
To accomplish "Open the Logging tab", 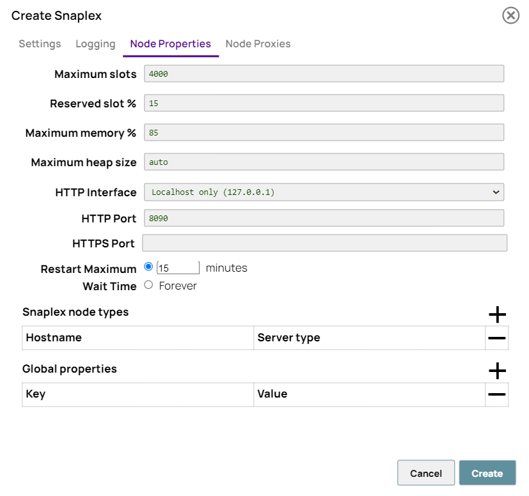I will [x=95, y=44].
